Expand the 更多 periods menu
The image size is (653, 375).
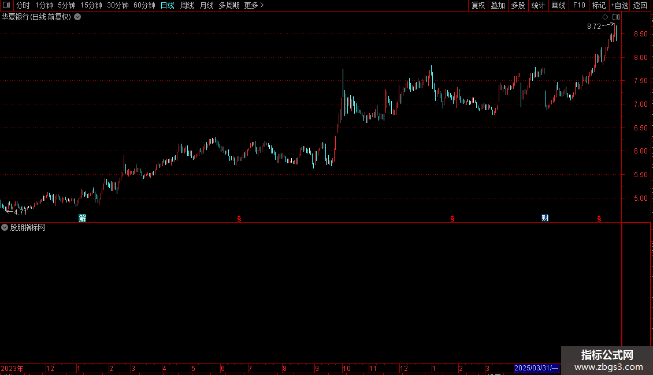point(254,5)
